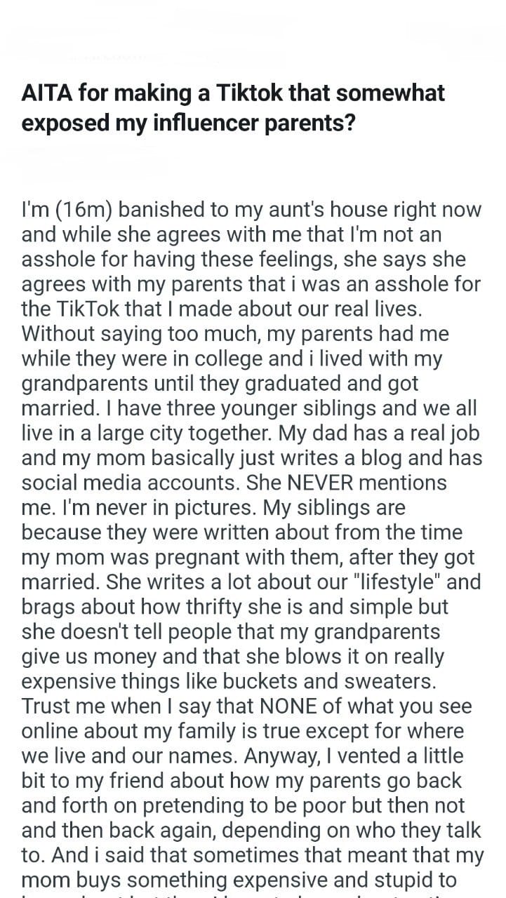506x898 pixels.
Task: Click "exposed my influencer parents?" title line
Action: point(189,123)
